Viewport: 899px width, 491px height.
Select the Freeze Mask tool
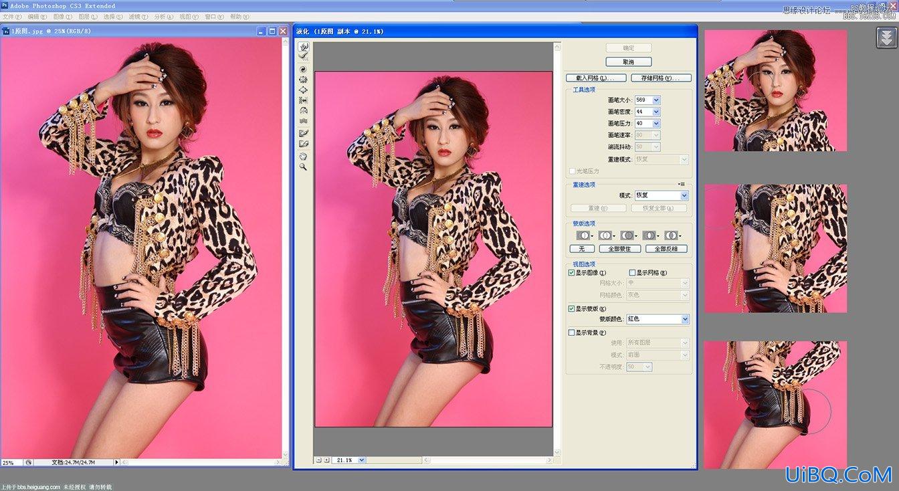click(x=304, y=133)
